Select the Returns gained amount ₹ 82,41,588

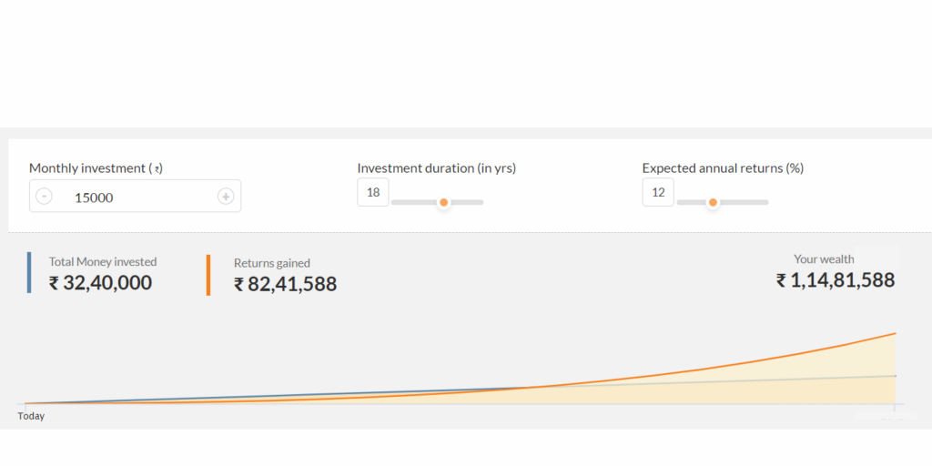pyautogui.click(x=285, y=284)
